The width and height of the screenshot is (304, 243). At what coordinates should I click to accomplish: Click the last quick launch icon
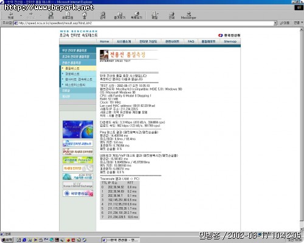coord(85,240)
